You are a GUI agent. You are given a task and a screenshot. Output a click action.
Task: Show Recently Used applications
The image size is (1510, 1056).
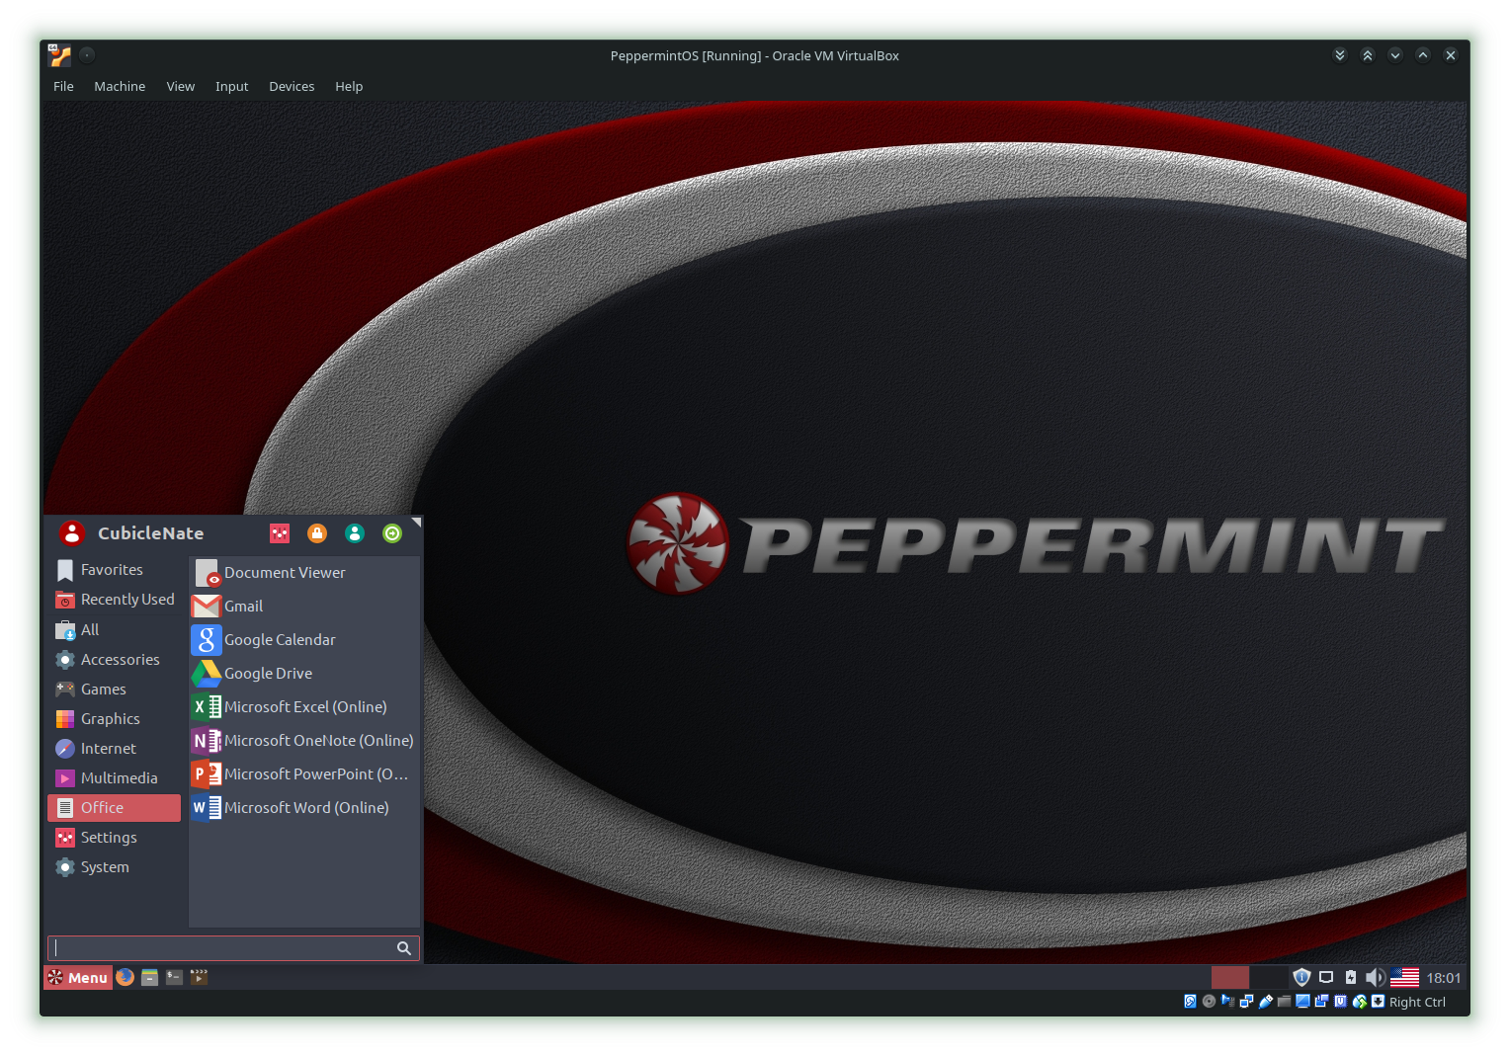coord(126,599)
